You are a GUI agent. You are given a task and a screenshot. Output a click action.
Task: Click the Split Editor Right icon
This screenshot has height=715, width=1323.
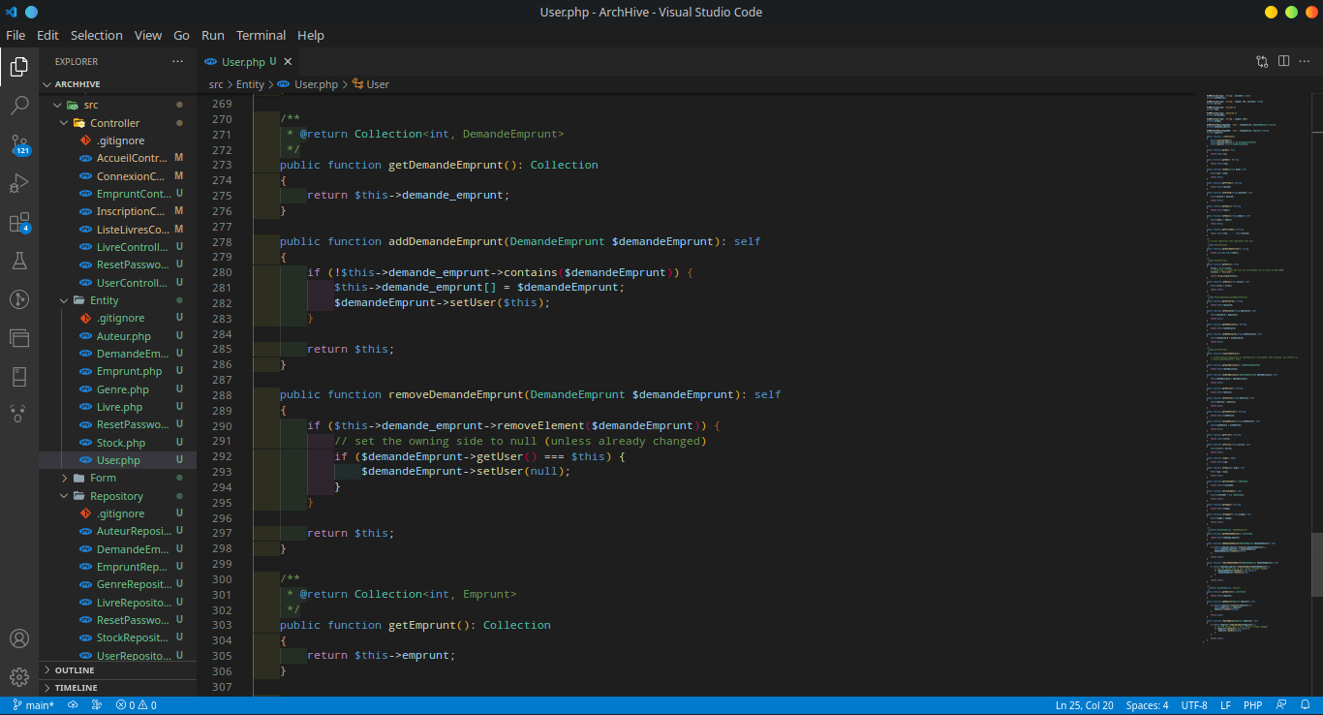pos(1283,61)
